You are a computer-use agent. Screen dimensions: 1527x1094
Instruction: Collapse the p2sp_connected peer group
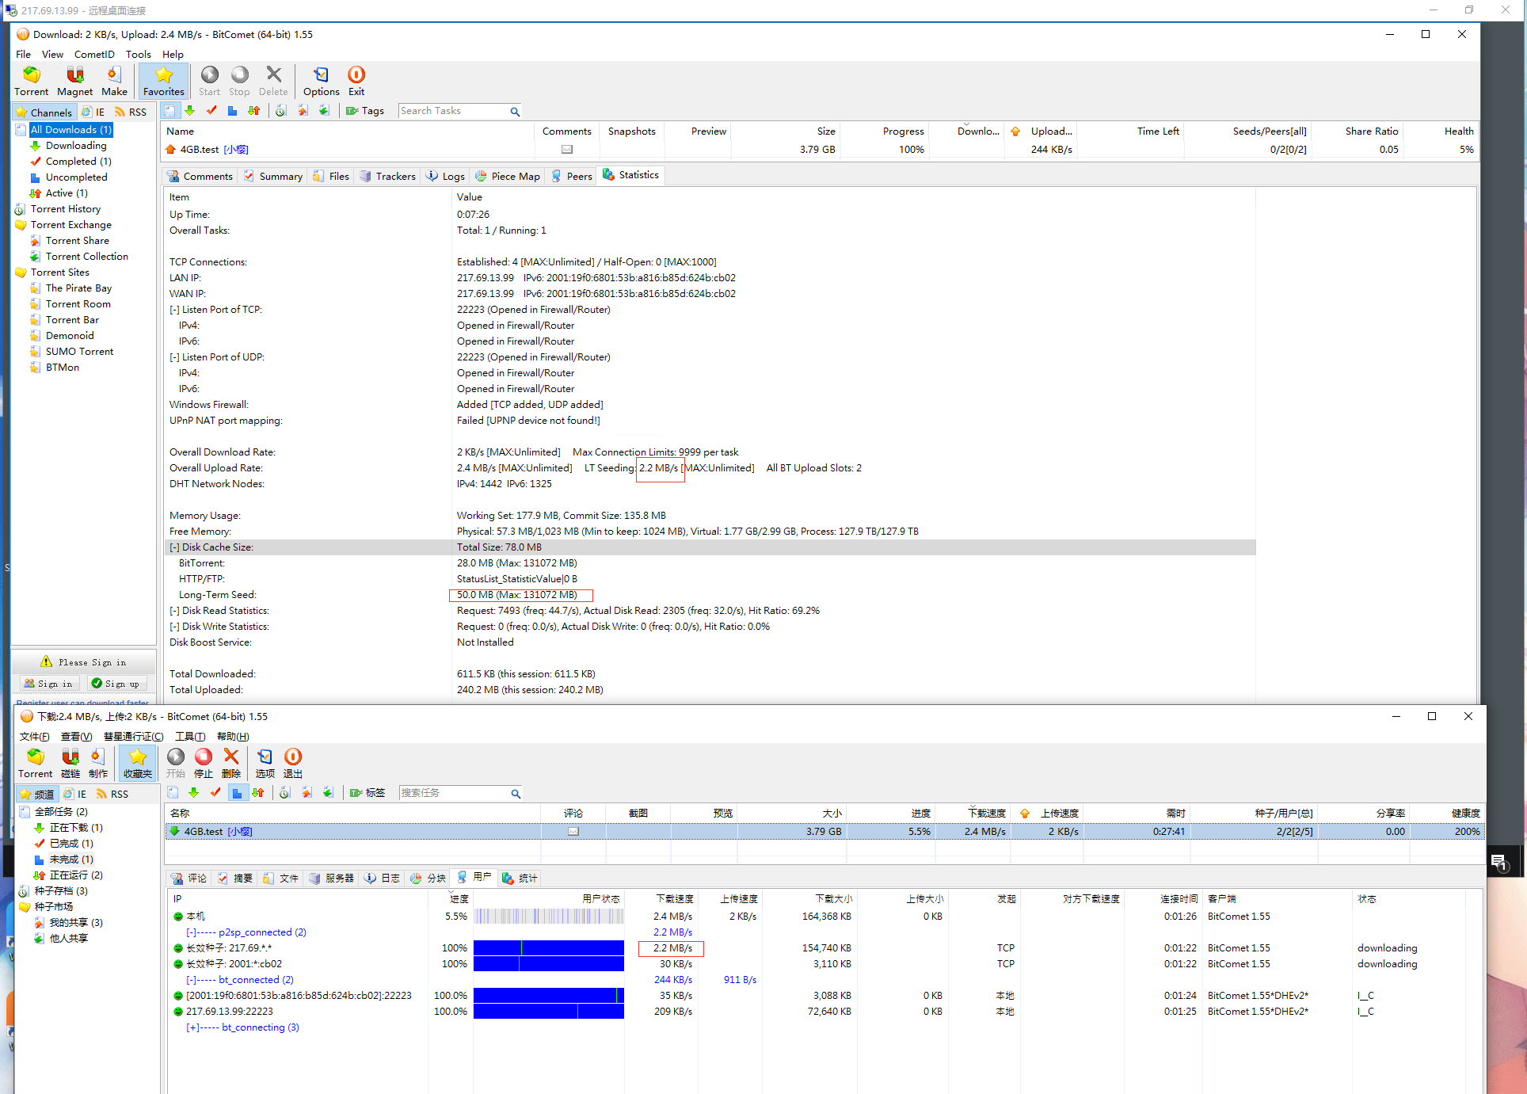pos(191,932)
